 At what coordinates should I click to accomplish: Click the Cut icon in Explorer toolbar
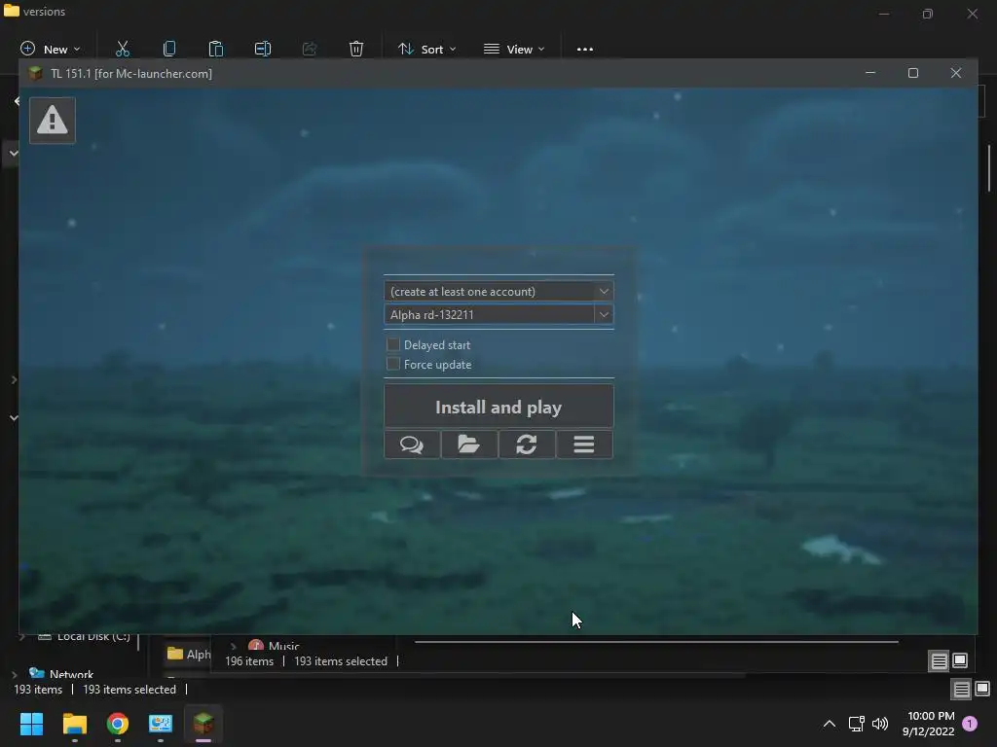(x=122, y=49)
